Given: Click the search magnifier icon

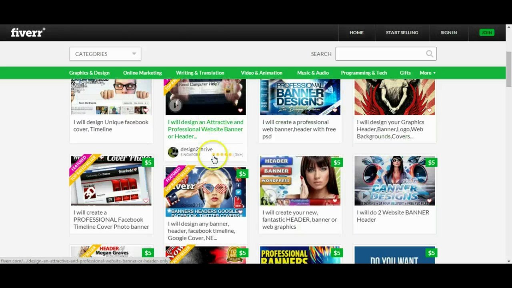Looking at the screenshot, I should (x=430, y=54).
